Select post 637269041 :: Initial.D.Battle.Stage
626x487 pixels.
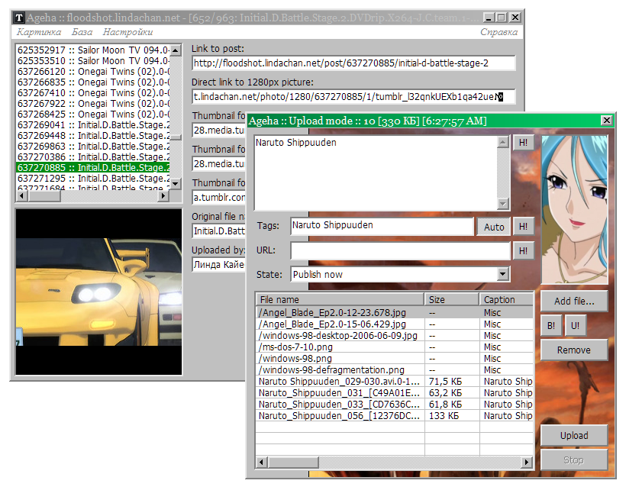93,125
